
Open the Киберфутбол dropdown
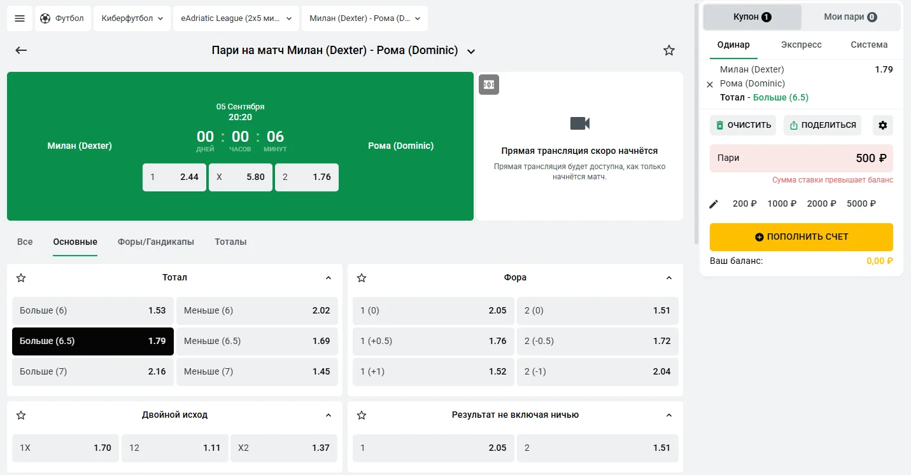click(x=132, y=18)
